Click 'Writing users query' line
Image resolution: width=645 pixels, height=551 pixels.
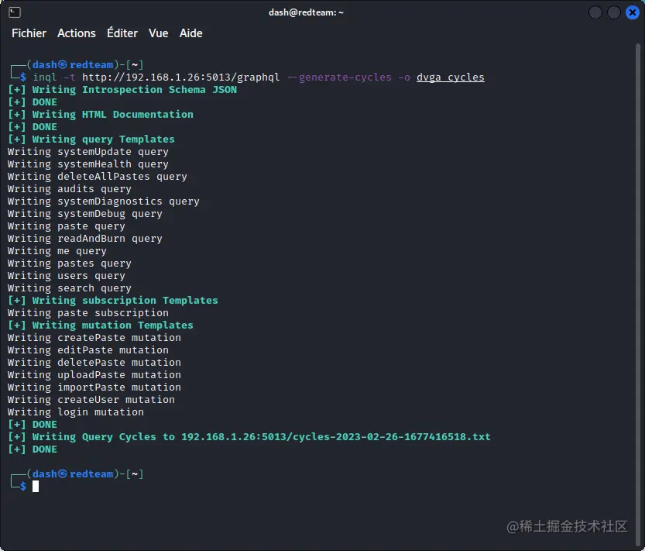pyautogui.click(x=67, y=276)
